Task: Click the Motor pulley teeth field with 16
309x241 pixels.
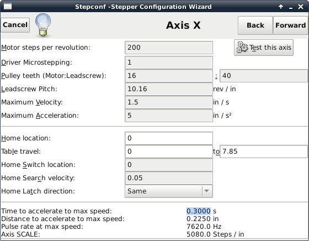Action: point(169,76)
